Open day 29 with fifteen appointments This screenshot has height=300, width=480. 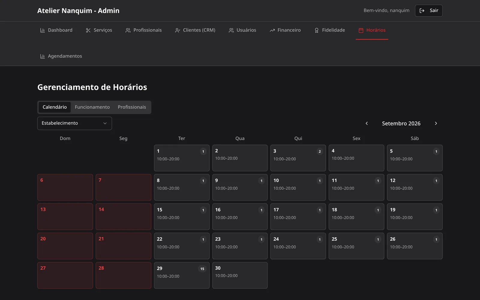pyautogui.click(x=182, y=275)
